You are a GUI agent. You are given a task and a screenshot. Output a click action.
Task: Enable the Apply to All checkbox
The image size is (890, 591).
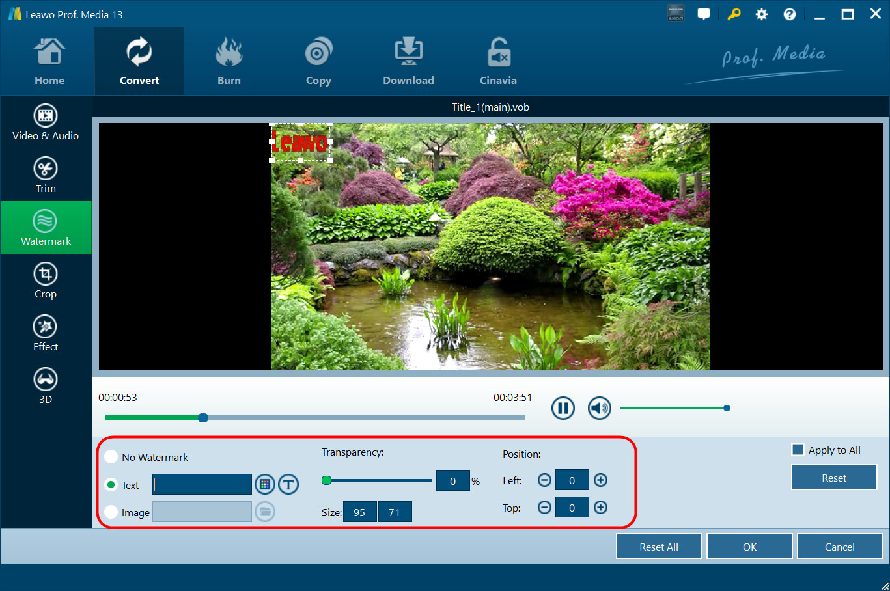[798, 450]
